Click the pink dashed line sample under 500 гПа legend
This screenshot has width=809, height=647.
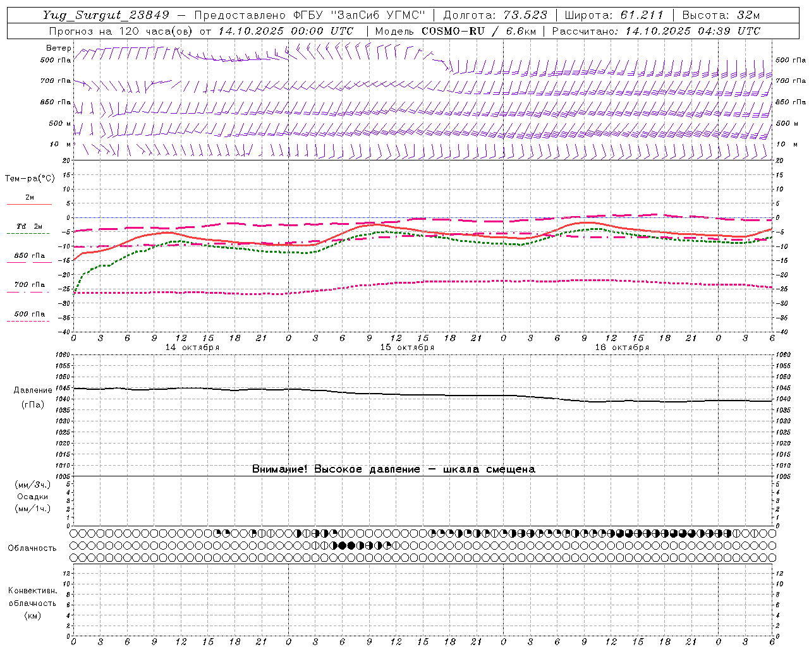28,321
